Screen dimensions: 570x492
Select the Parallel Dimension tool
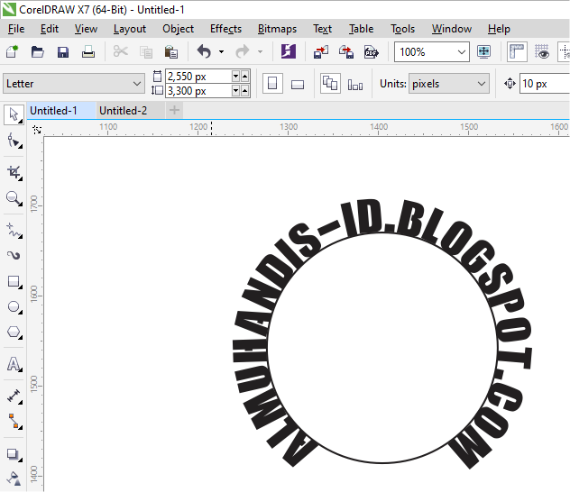pyautogui.click(x=14, y=396)
